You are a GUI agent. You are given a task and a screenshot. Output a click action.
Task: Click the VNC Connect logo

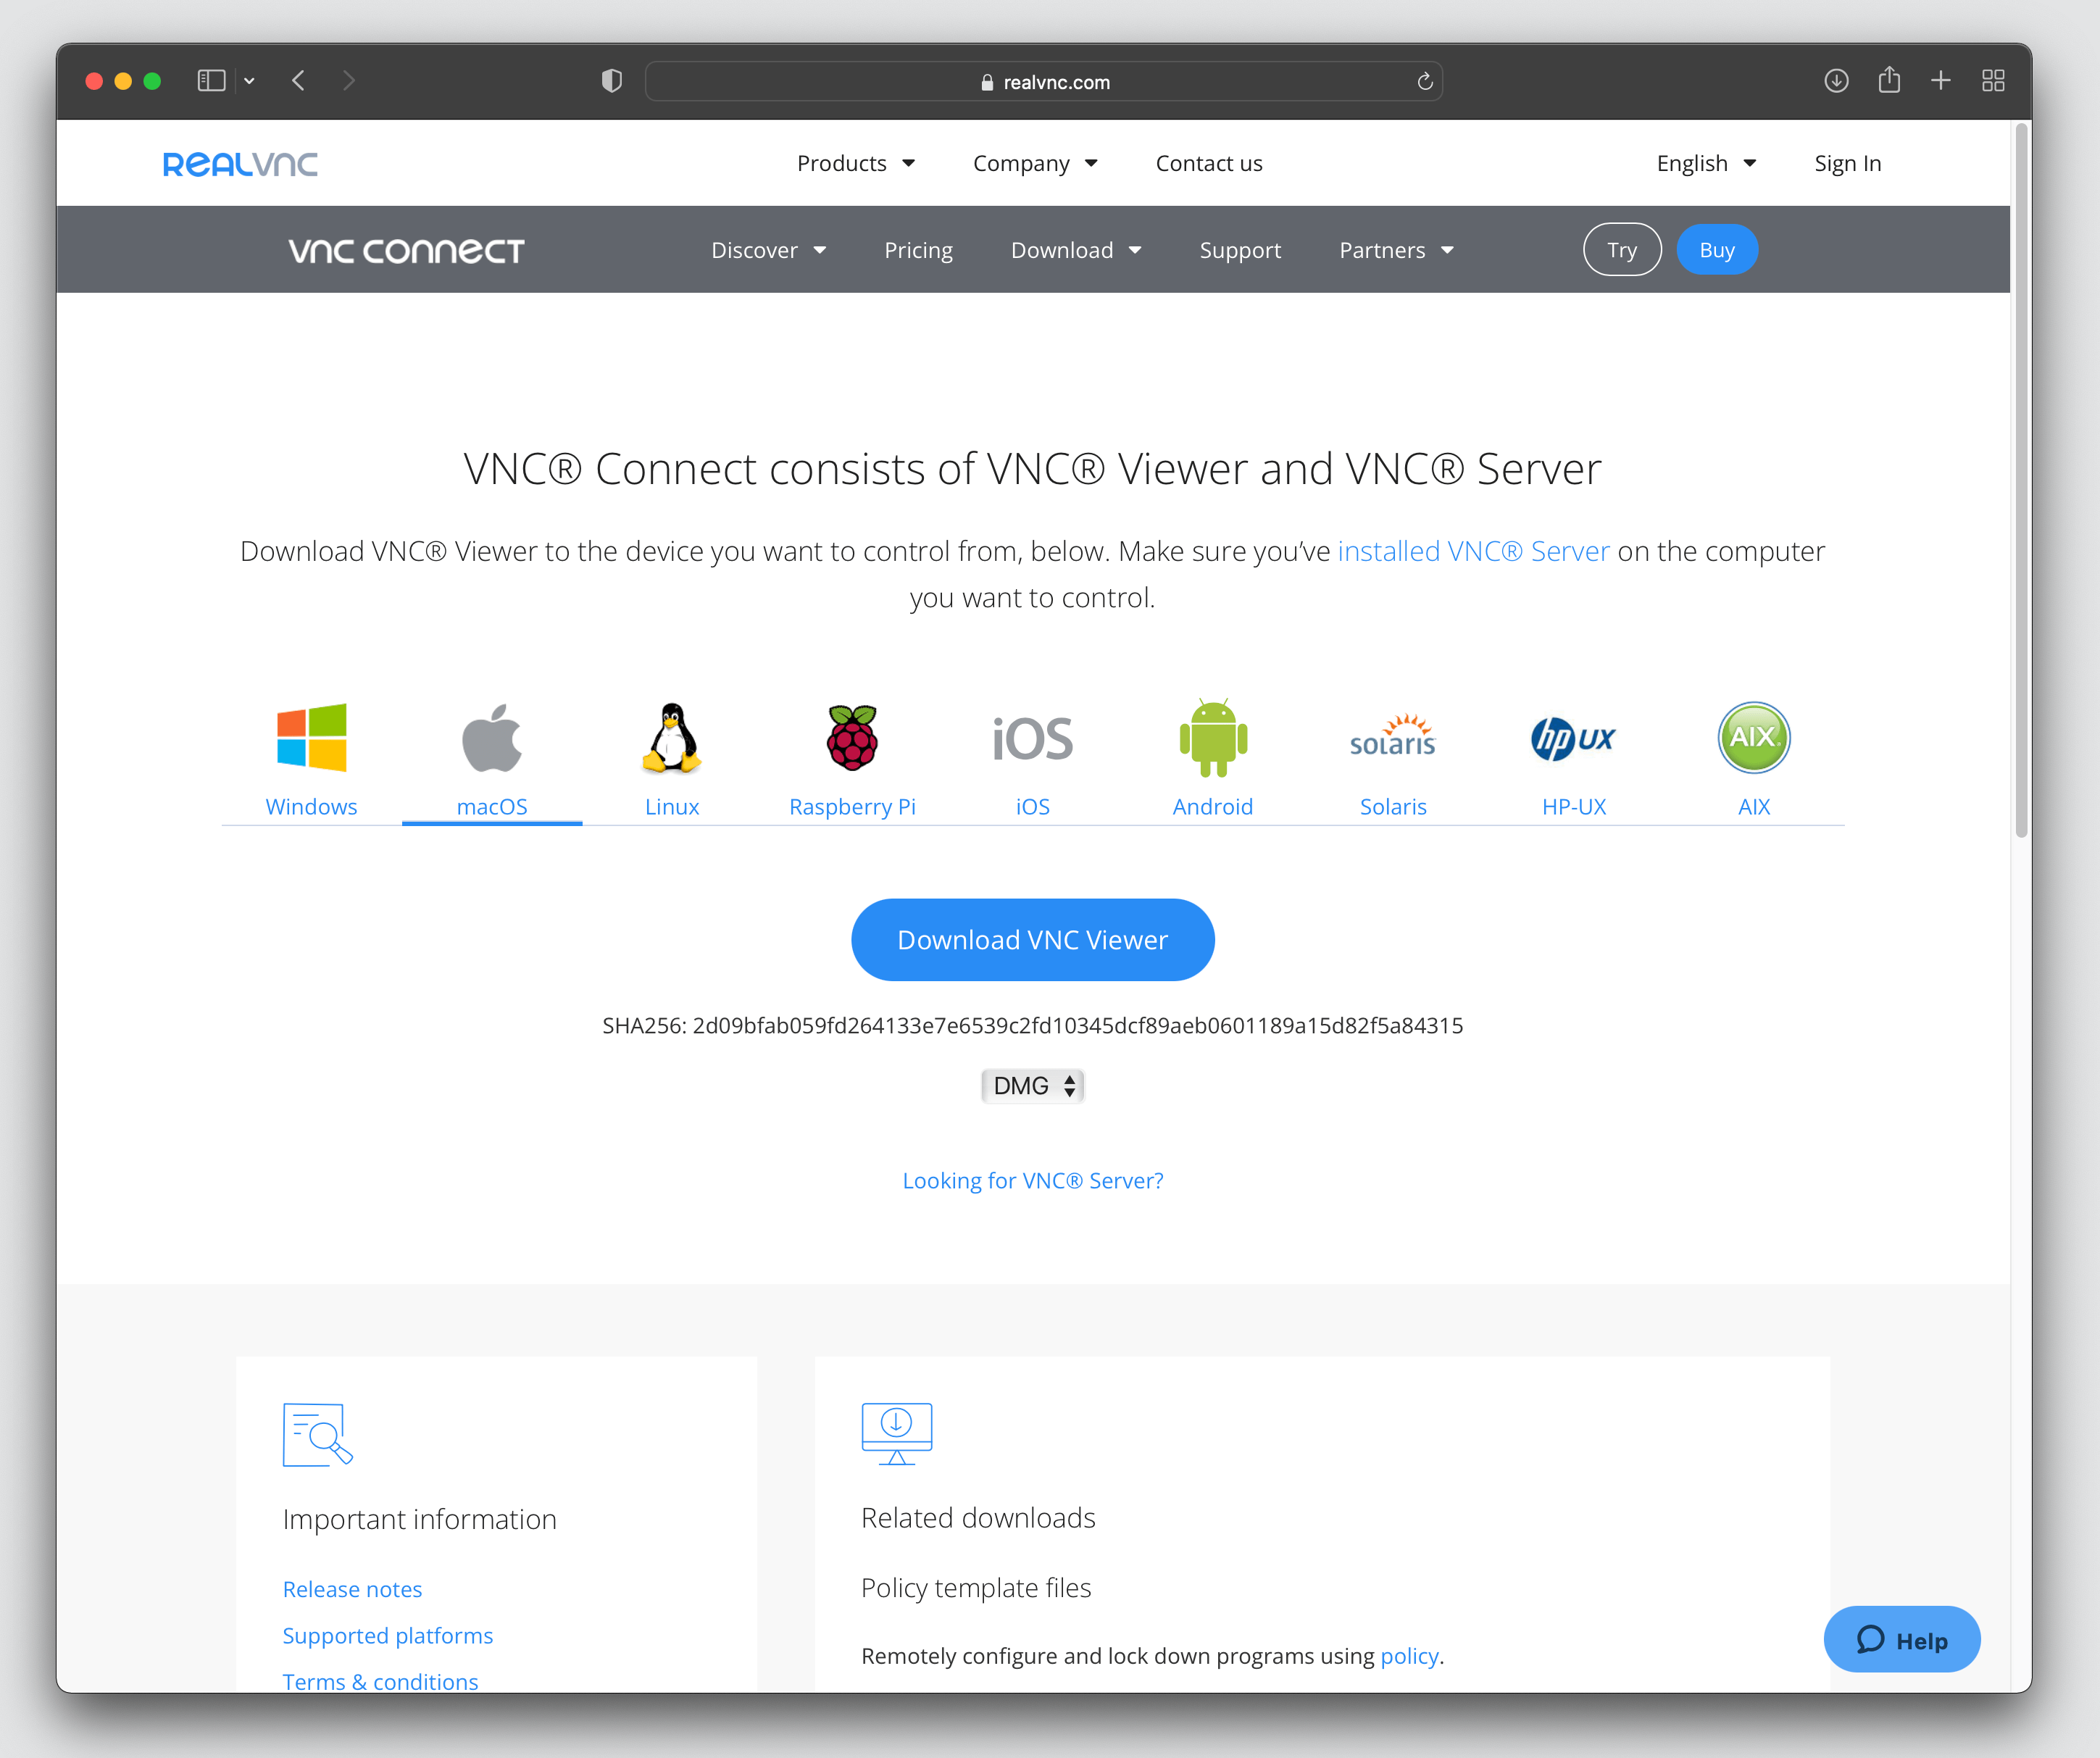point(406,250)
